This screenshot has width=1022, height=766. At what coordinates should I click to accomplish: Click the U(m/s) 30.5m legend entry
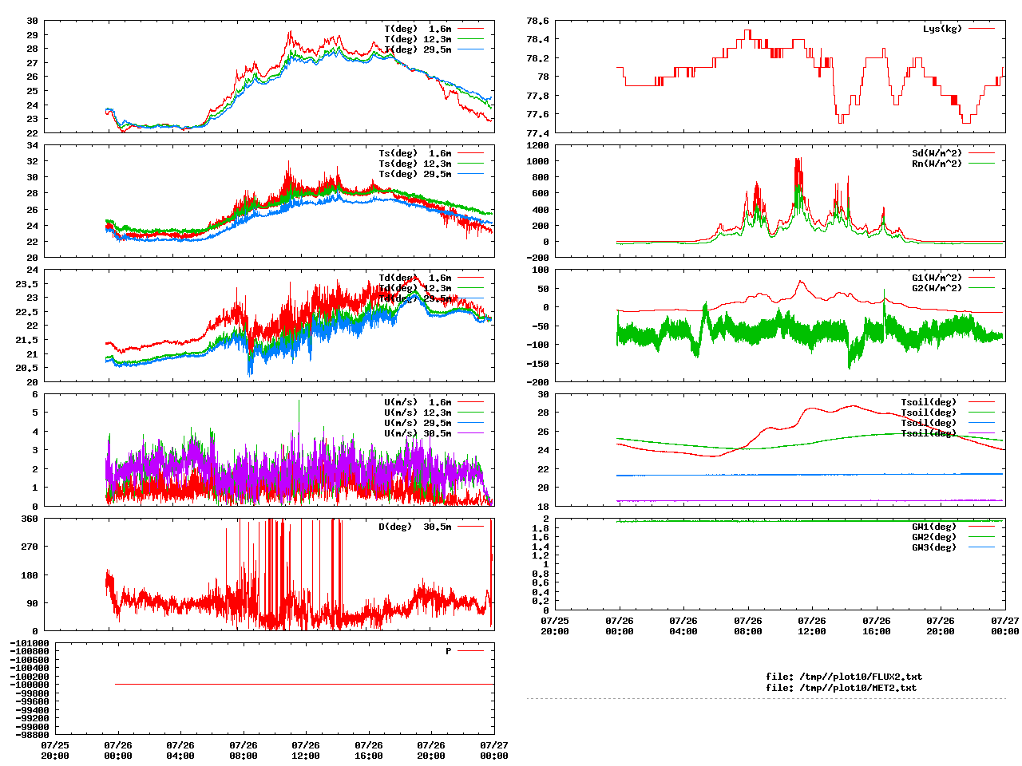pos(418,433)
